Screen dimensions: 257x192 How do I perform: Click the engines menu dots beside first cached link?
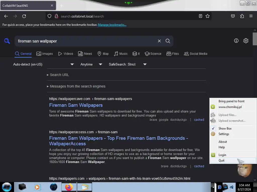[190, 120]
